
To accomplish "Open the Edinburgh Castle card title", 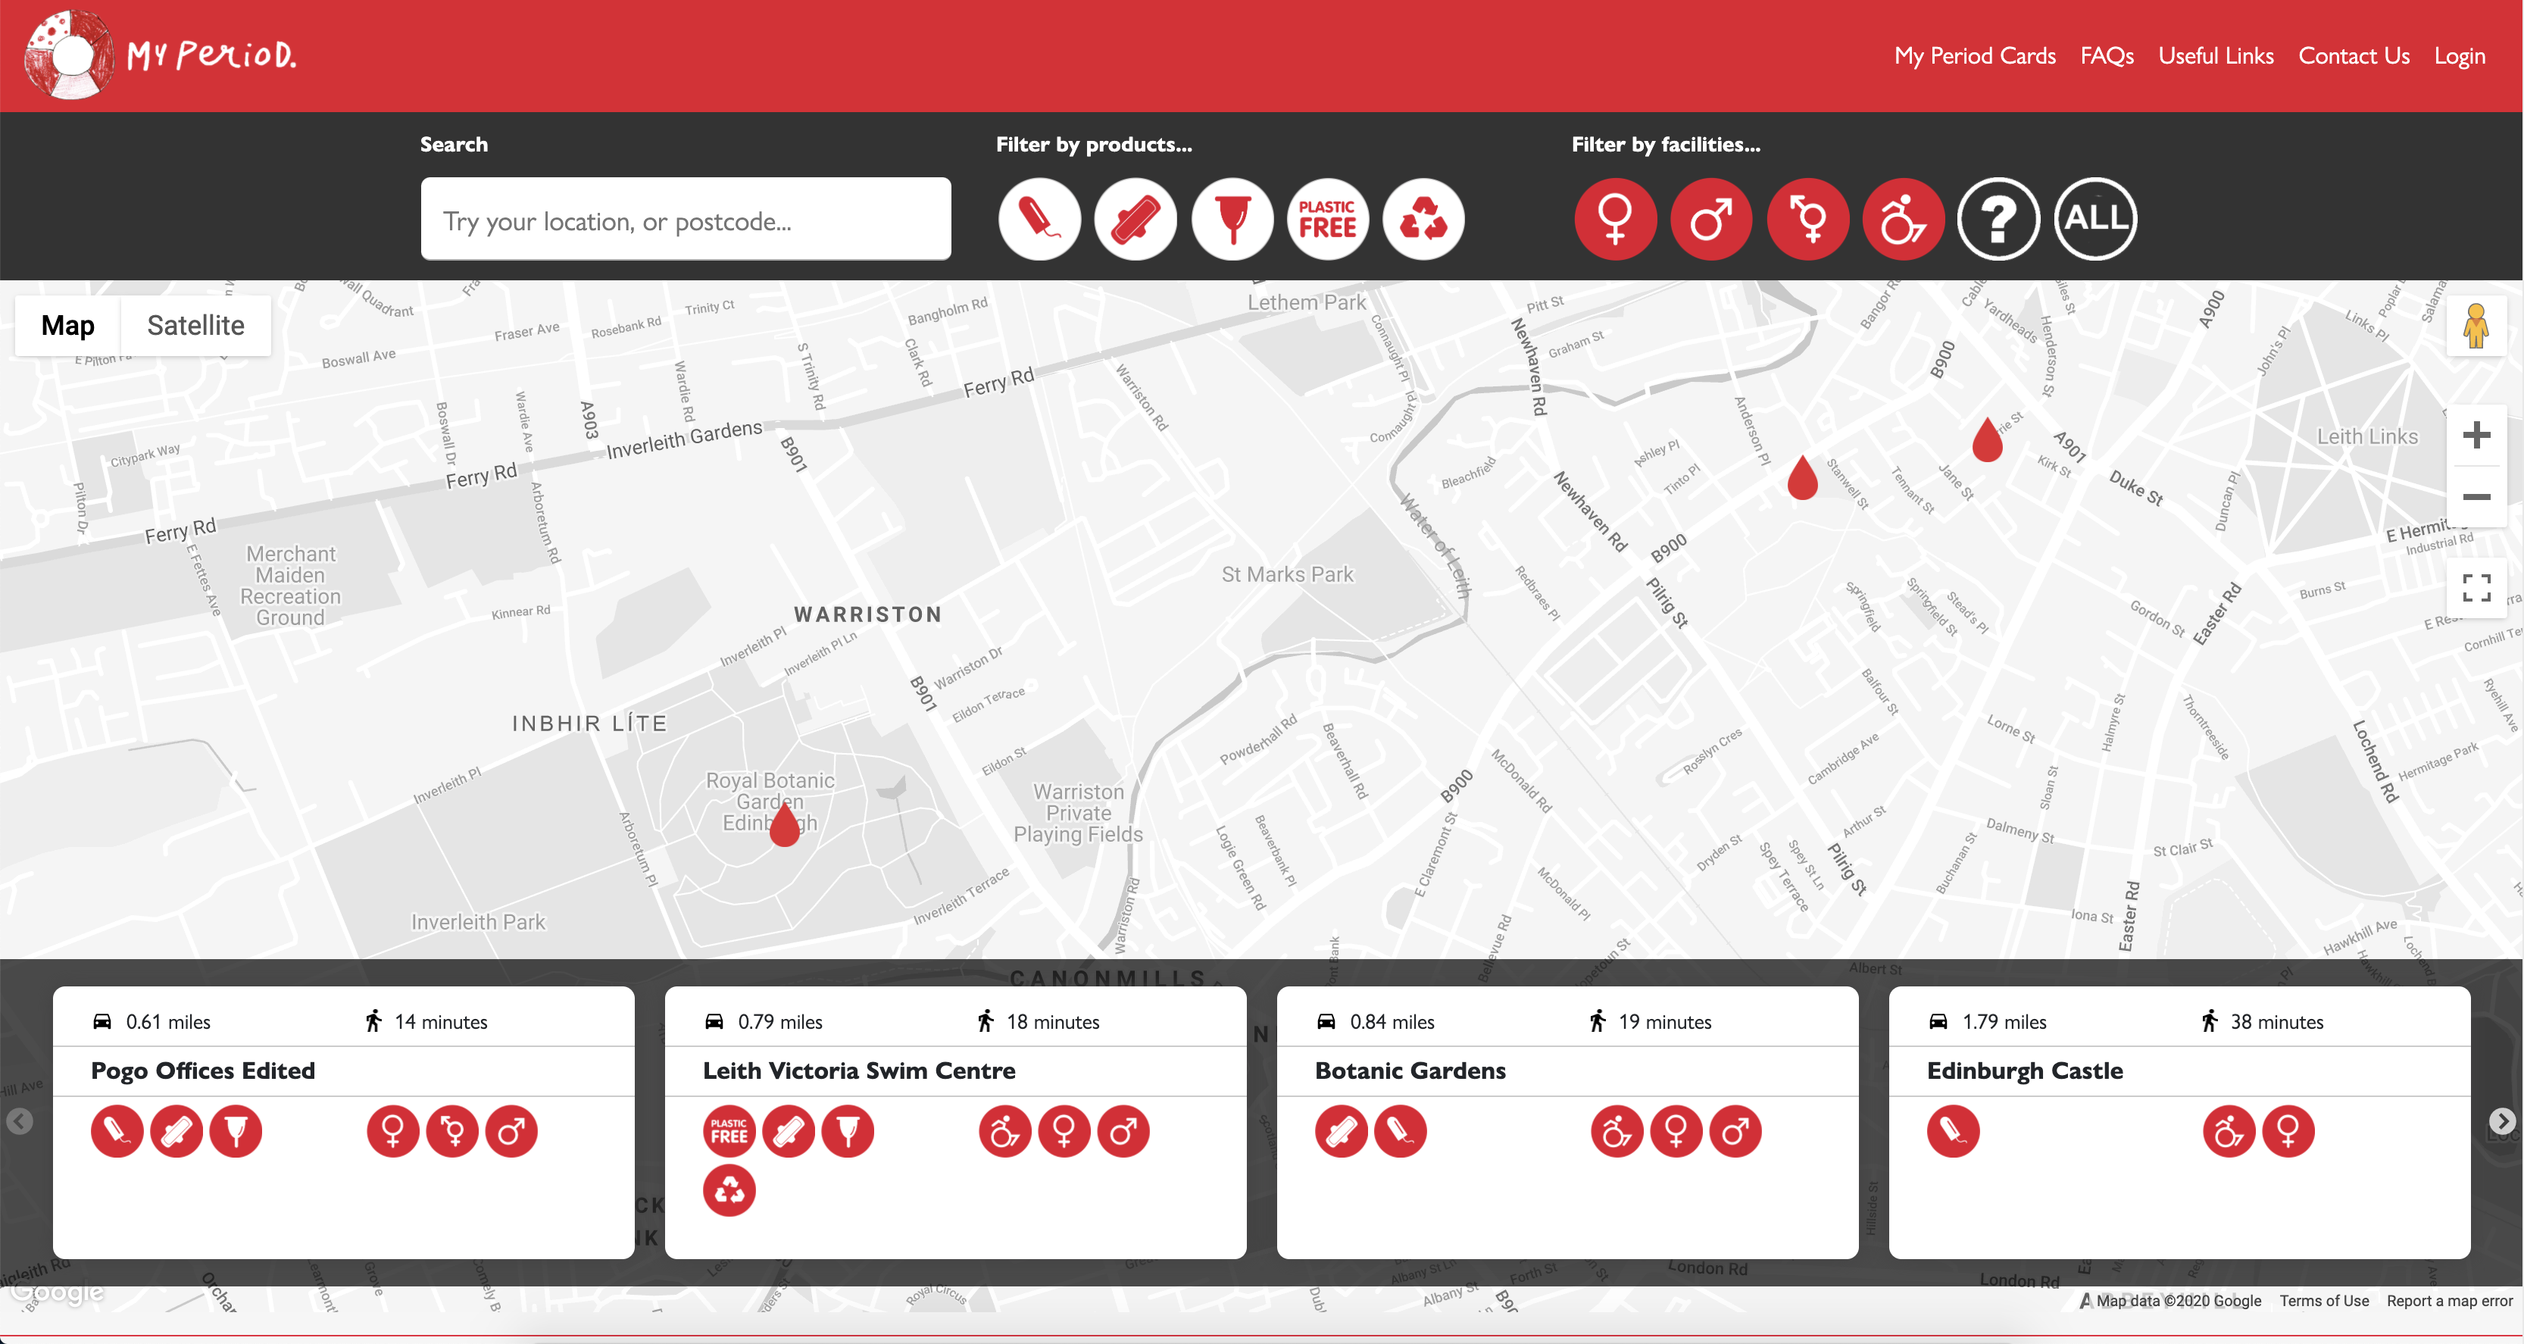I will tap(2026, 1071).
